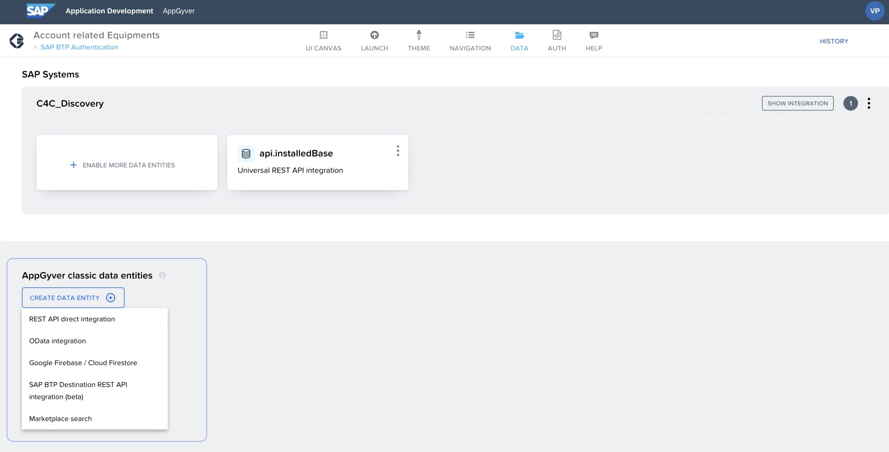
Task: Select the Launch icon
Action: 374,35
